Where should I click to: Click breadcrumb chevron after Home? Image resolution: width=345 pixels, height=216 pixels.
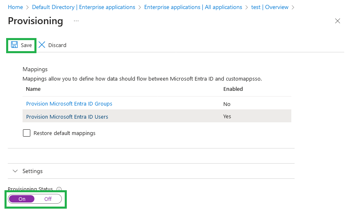27,7
